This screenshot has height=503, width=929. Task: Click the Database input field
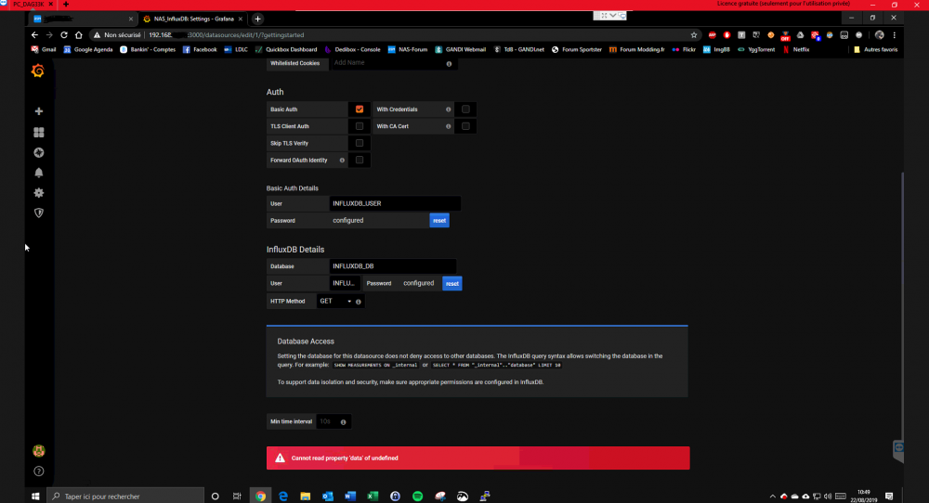(392, 266)
